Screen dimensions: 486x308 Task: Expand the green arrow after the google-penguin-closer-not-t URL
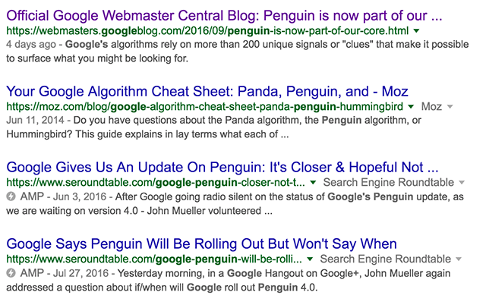click(x=313, y=184)
